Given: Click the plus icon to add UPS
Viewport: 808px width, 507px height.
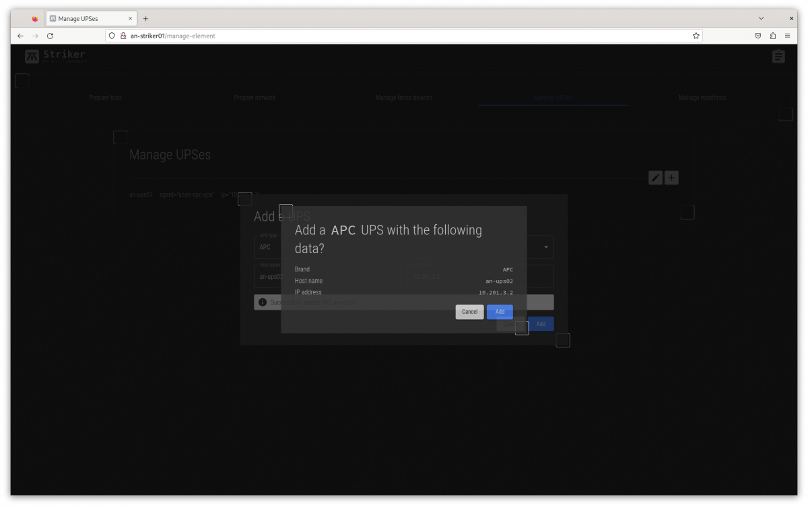Looking at the screenshot, I should pyautogui.click(x=671, y=178).
